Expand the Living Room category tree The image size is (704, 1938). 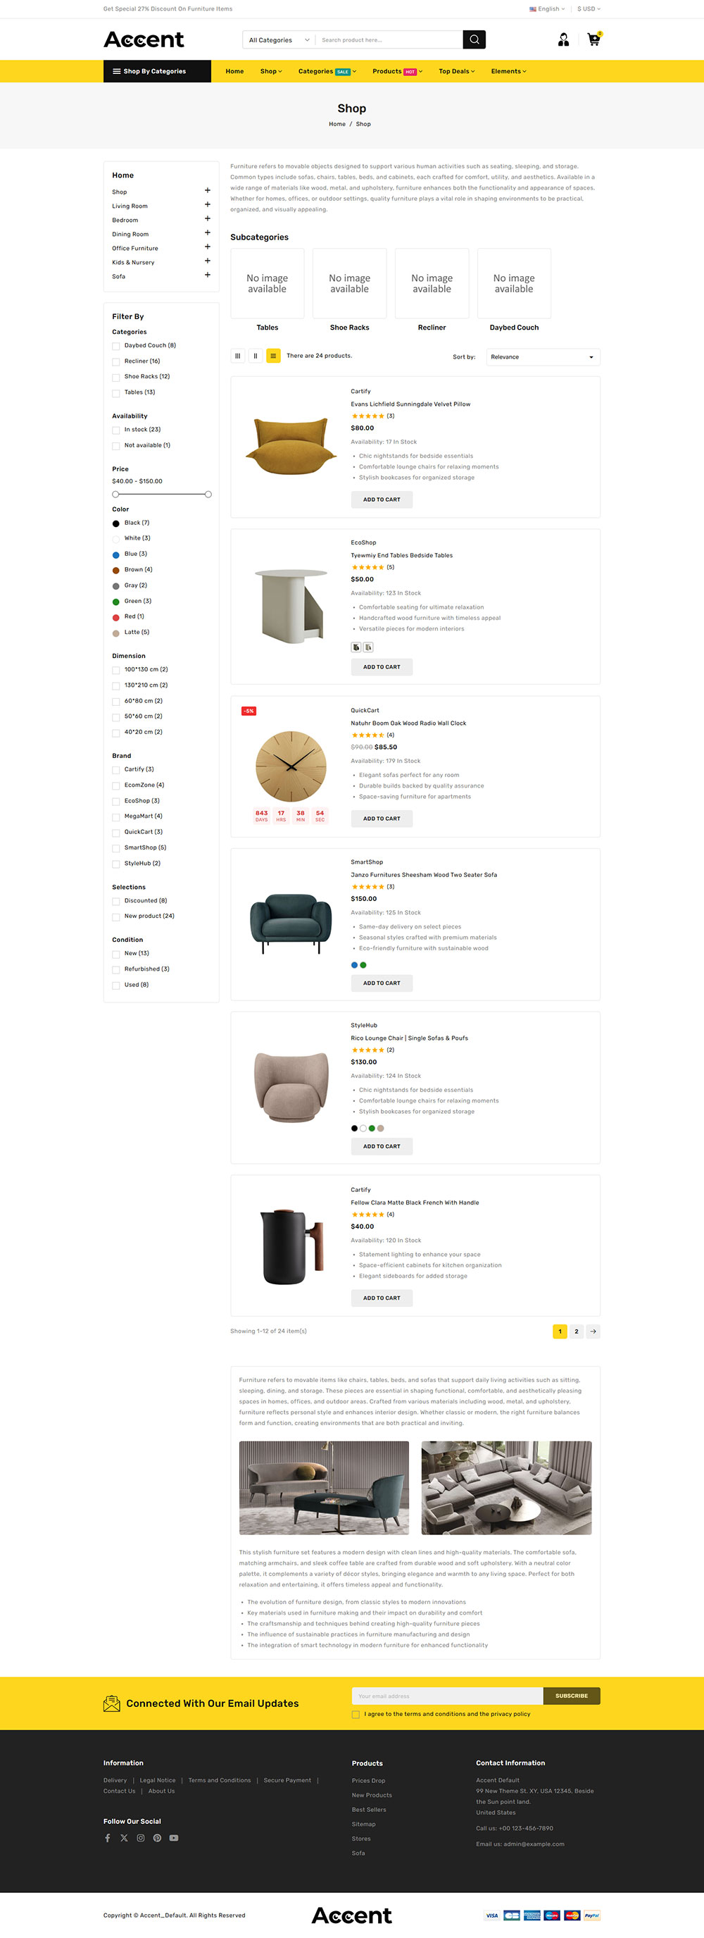click(208, 204)
